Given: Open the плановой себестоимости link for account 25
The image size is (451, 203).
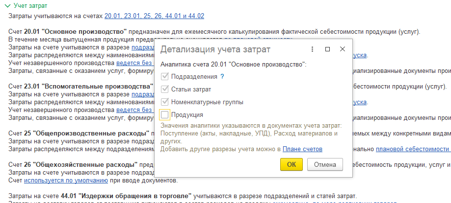Looking at the screenshot, I should click(413, 149).
